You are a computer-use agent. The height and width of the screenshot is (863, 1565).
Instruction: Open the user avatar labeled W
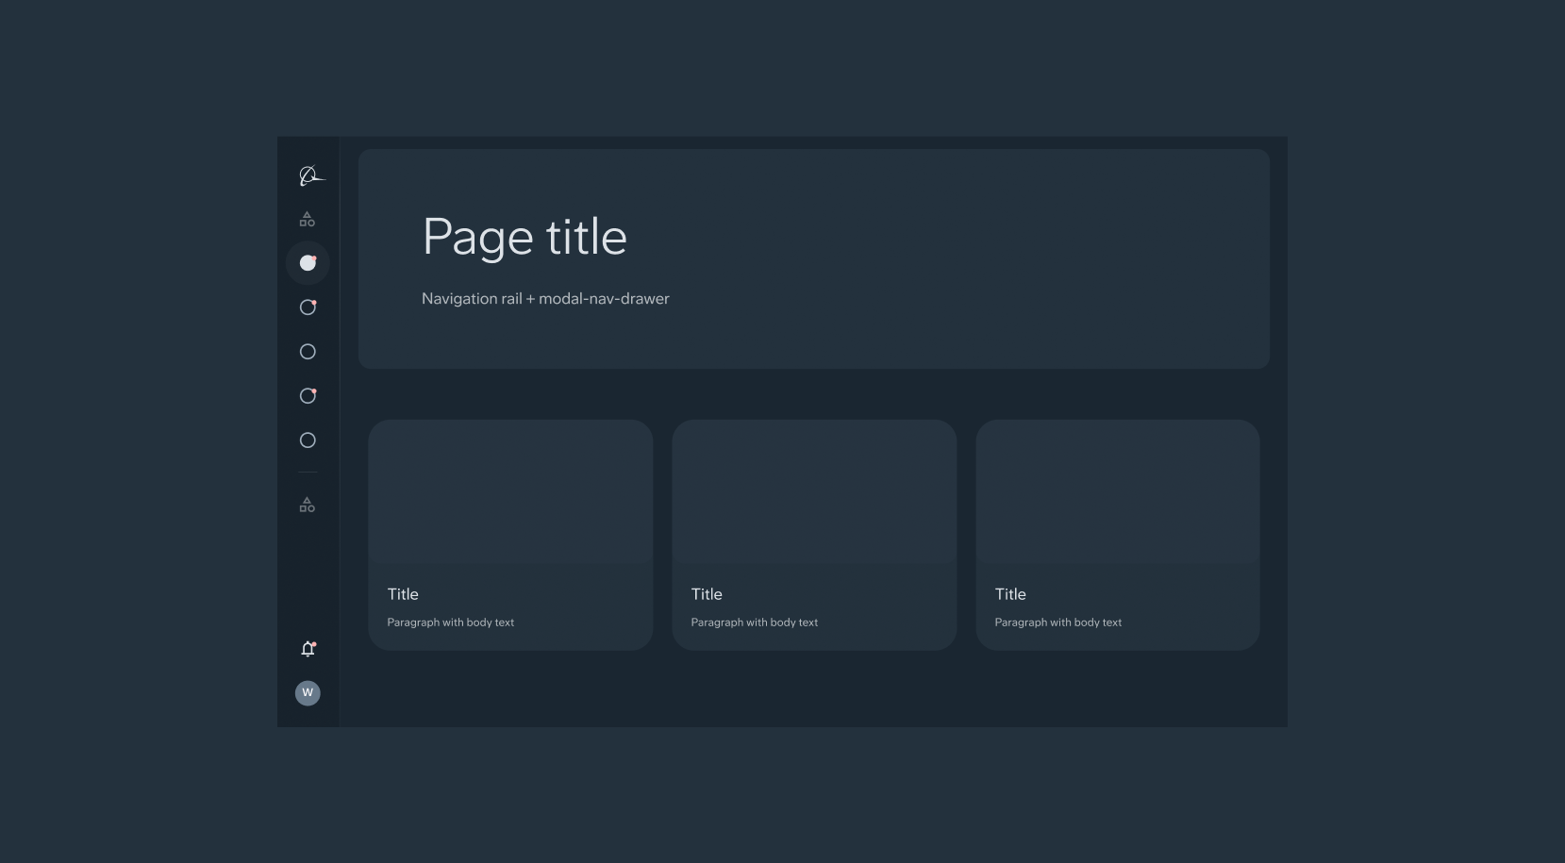[308, 693]
